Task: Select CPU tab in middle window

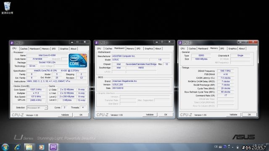Action: (x=99, y=49)
